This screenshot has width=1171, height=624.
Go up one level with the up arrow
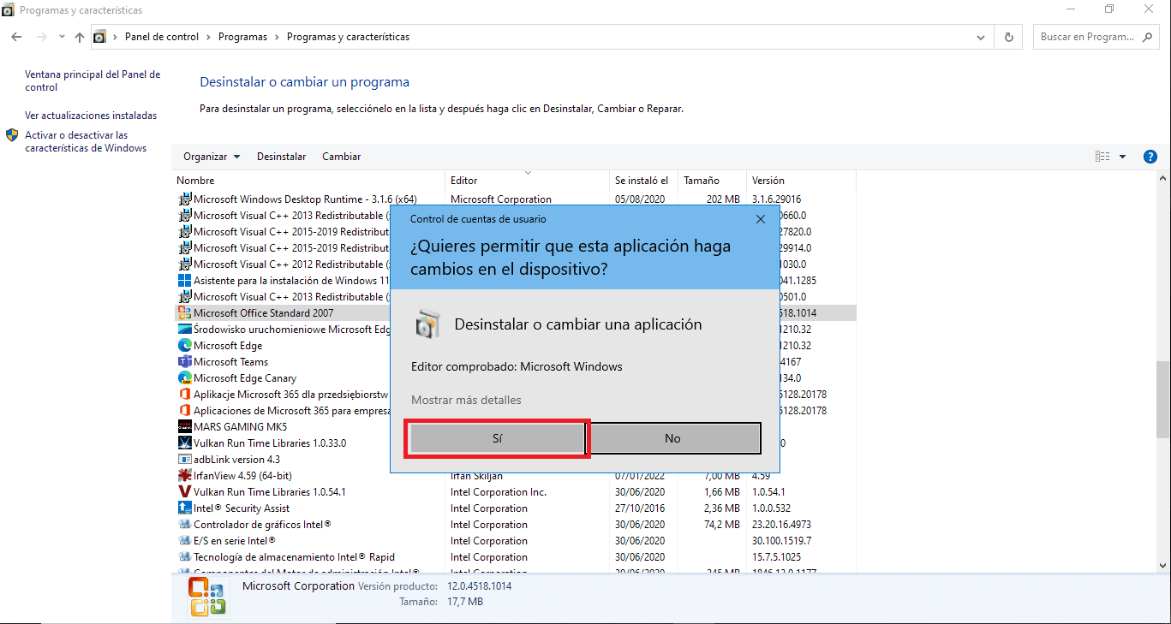tap(80, 37)
